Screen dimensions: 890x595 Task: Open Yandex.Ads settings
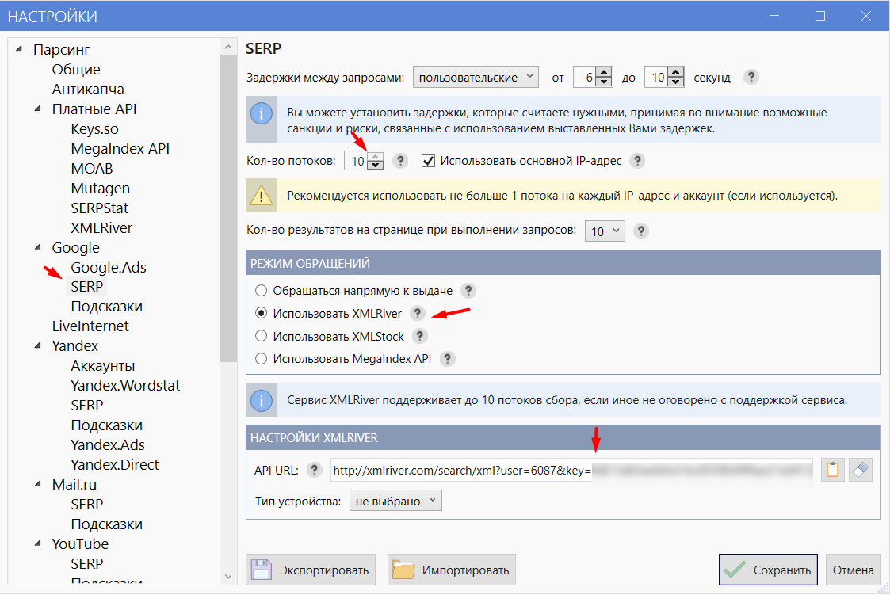pos(108,444)
